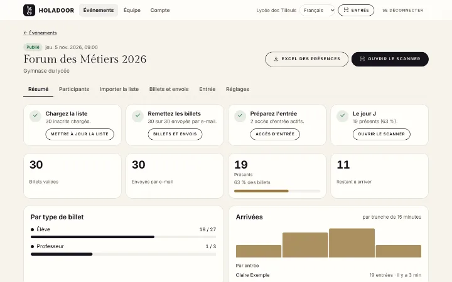Click the first bar in Arrivées chart
The width and height of the screenshot is (452, 282).
click(259, 251)
